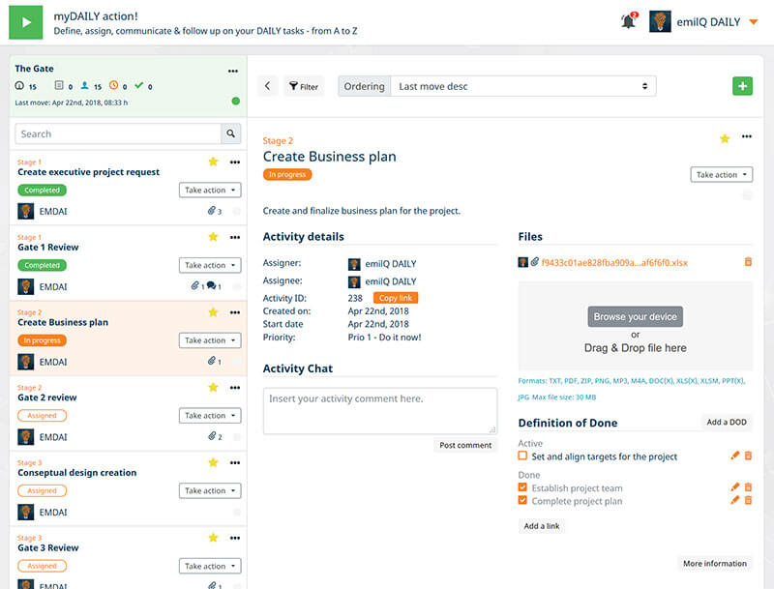Click Browse your device
The width and height of the screenshot is (774, 589).
[x=636, y=316]
